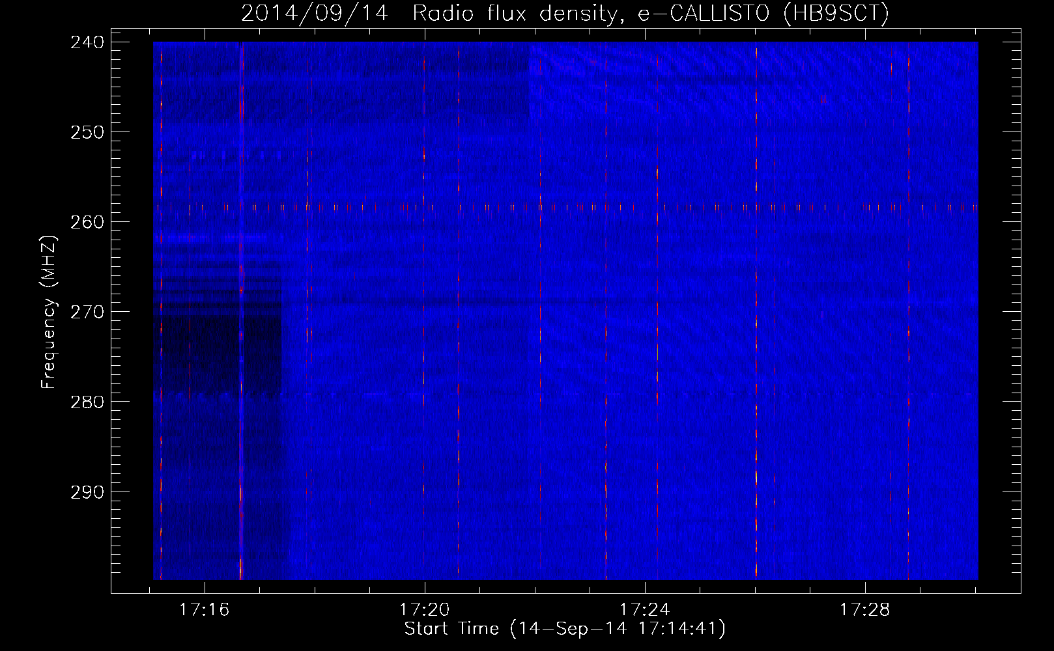The image size is (1054, 651).
Task: Click the 270 frequency tick label
Action: (x=87, y=312)
